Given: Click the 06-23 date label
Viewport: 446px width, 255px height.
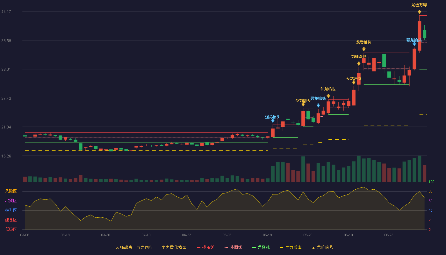Looking at the screenshot, I should pyautogui.click(x=389, y=235).
